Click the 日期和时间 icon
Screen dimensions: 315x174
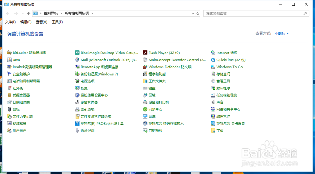(9, 102)
